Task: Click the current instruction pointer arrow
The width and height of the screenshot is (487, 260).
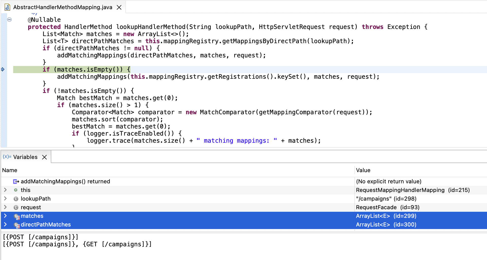Action: coord(3,69)
